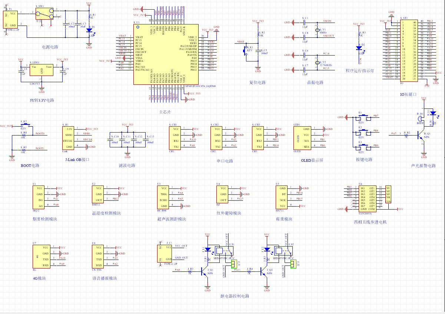Select the green J_J2 terminal connector
This screenshot has width=445, height=314.
point(293,264)
